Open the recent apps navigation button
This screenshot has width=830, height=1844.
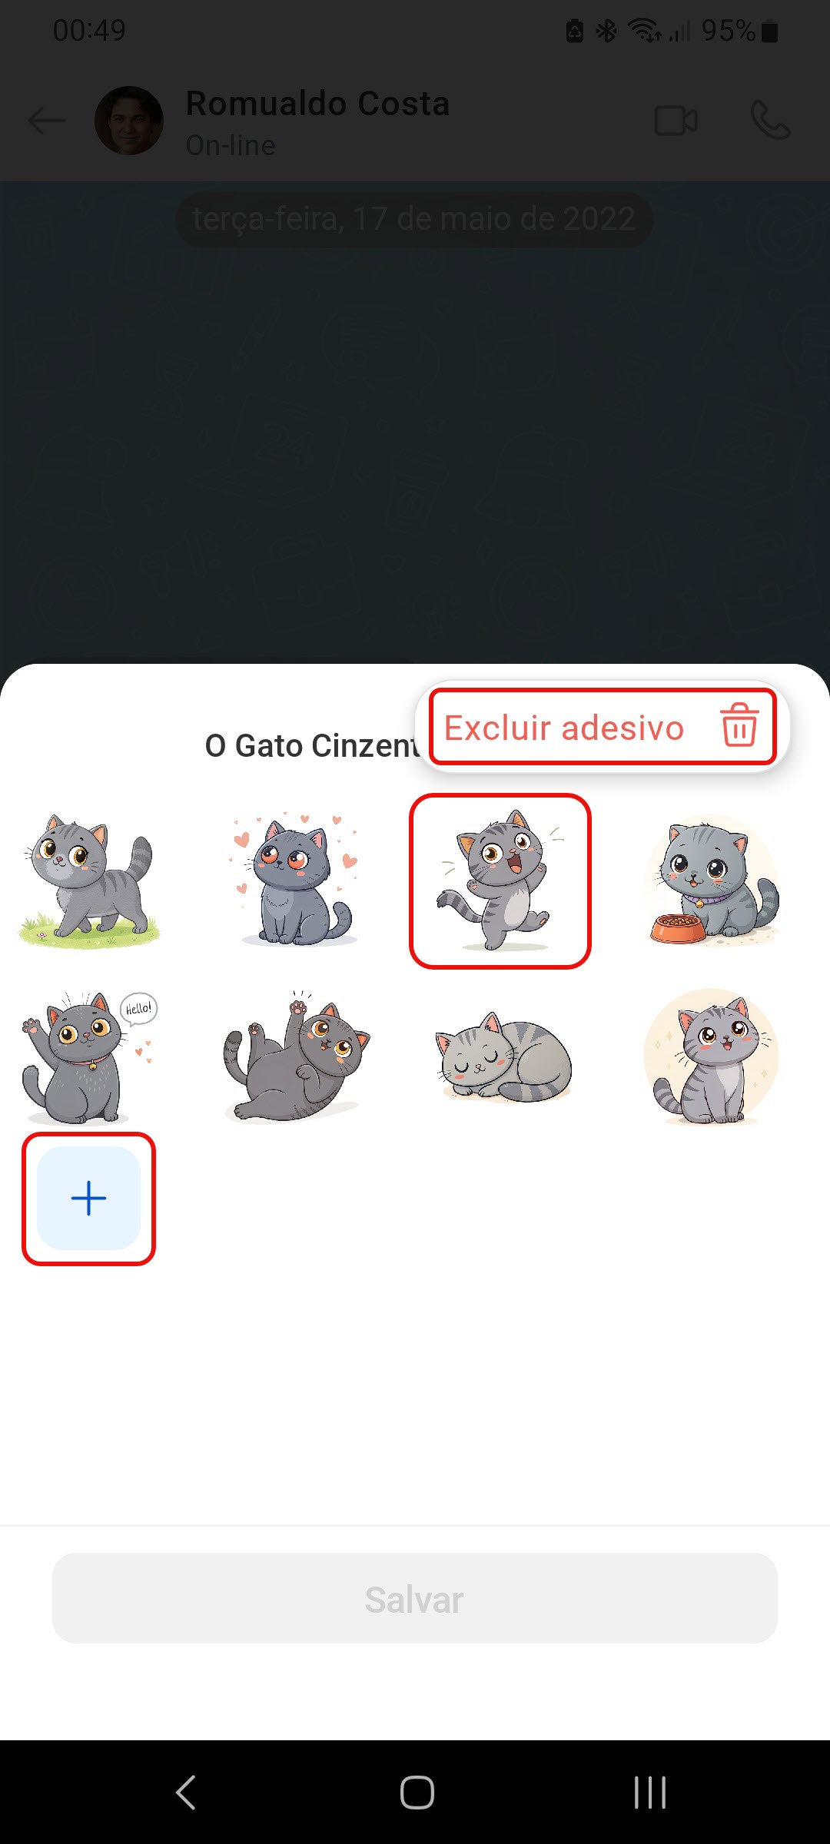tap(649, 1793)
